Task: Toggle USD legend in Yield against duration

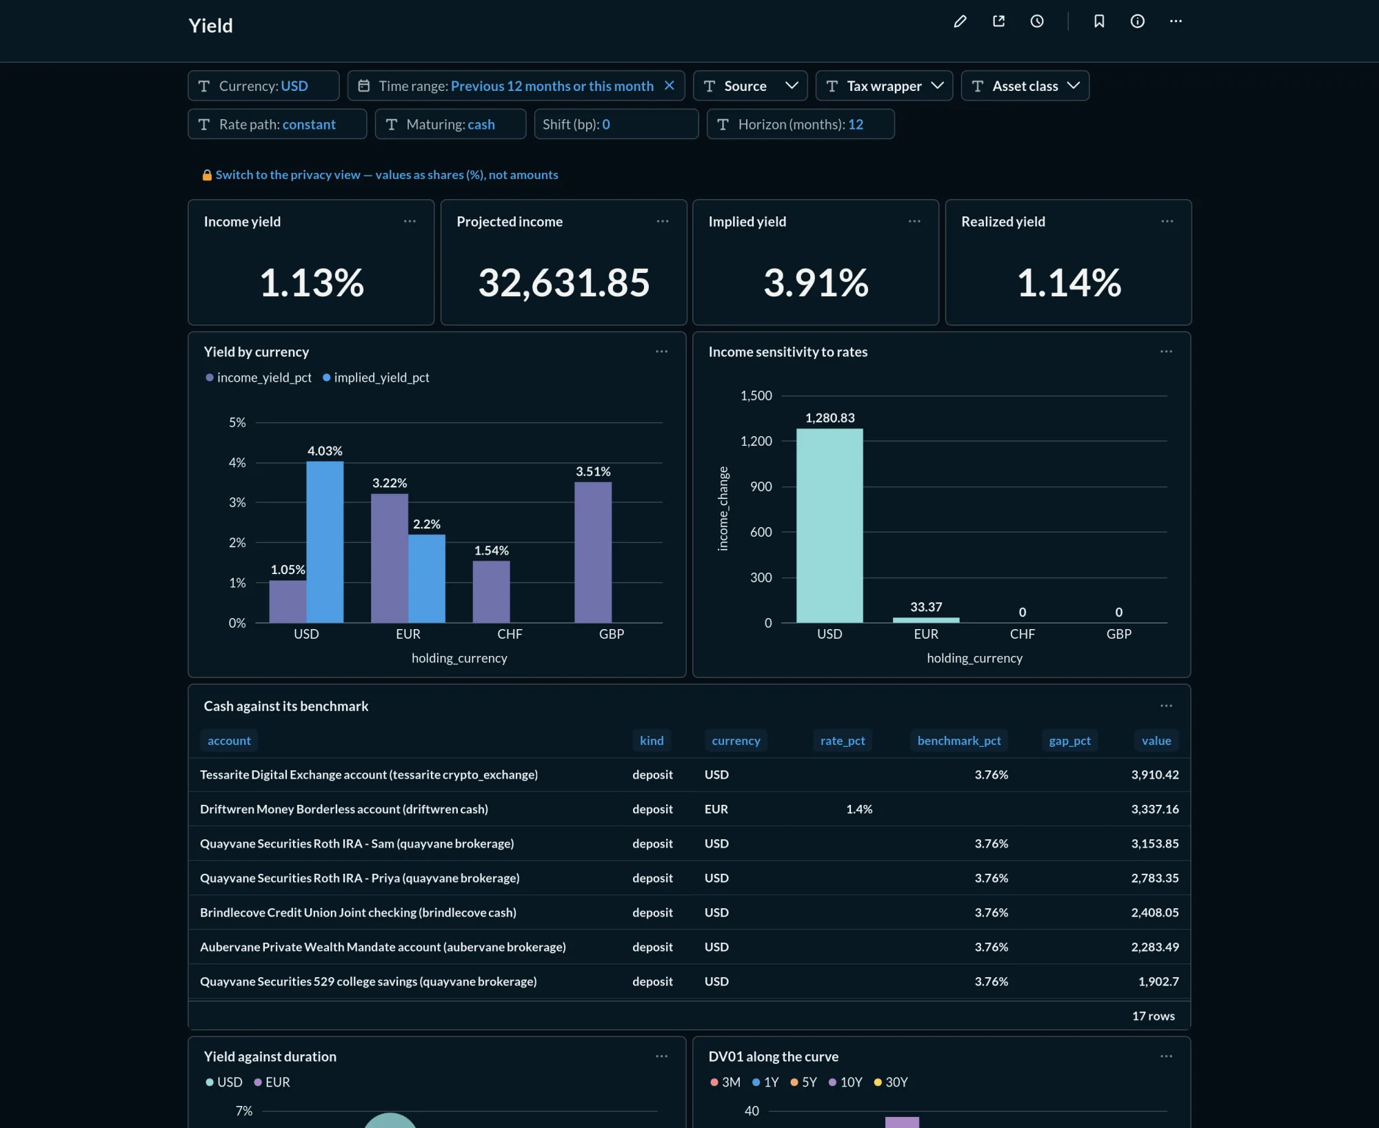Action: click(x=224, y=1083)
